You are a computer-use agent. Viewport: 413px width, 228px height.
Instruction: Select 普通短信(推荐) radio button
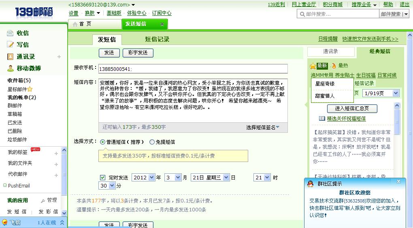point(102,142)
